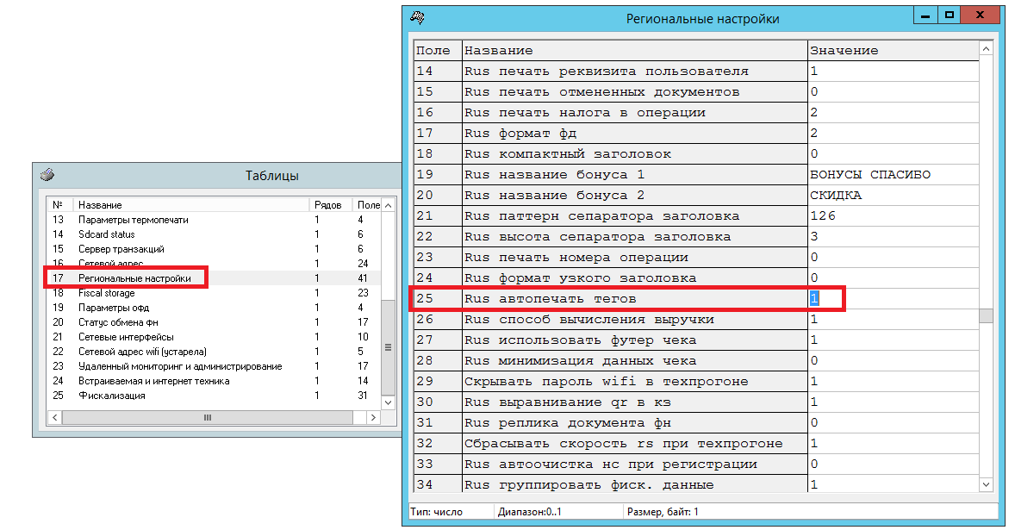Image resolution: width=1015 pixels, height=530 pixels.
Task: Sort by the Название column header in Таблицы
Action: pyautogui.click(x=190, y=205)
